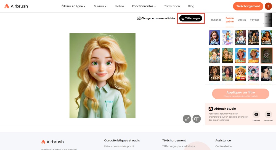276x150 pixels.
Task: Choose the 3D Toon filter
Action: pyautogui.click(x=241, y=73)
